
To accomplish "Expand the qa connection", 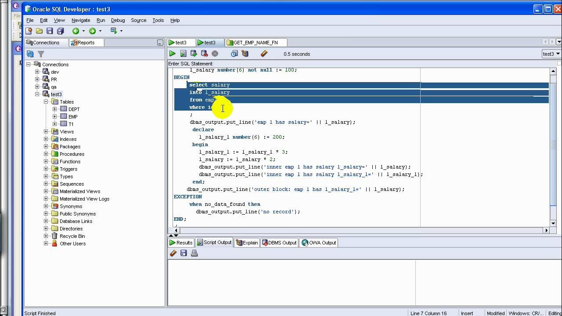I will coord(37,87).
